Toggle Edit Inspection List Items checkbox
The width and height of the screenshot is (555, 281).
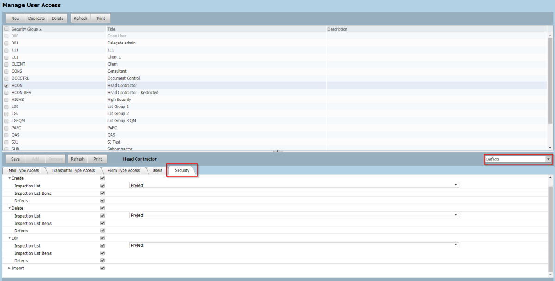click(102, 253)
